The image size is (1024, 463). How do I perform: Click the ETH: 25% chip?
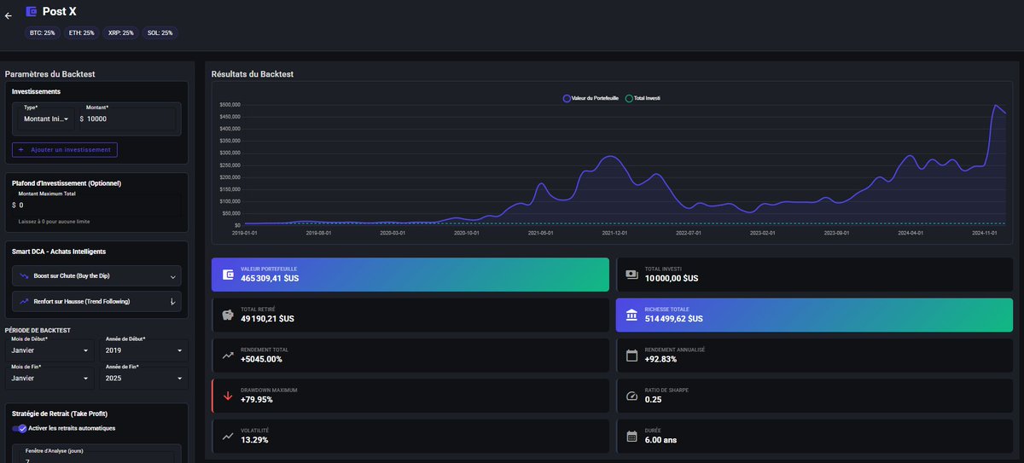coord(81,33)
